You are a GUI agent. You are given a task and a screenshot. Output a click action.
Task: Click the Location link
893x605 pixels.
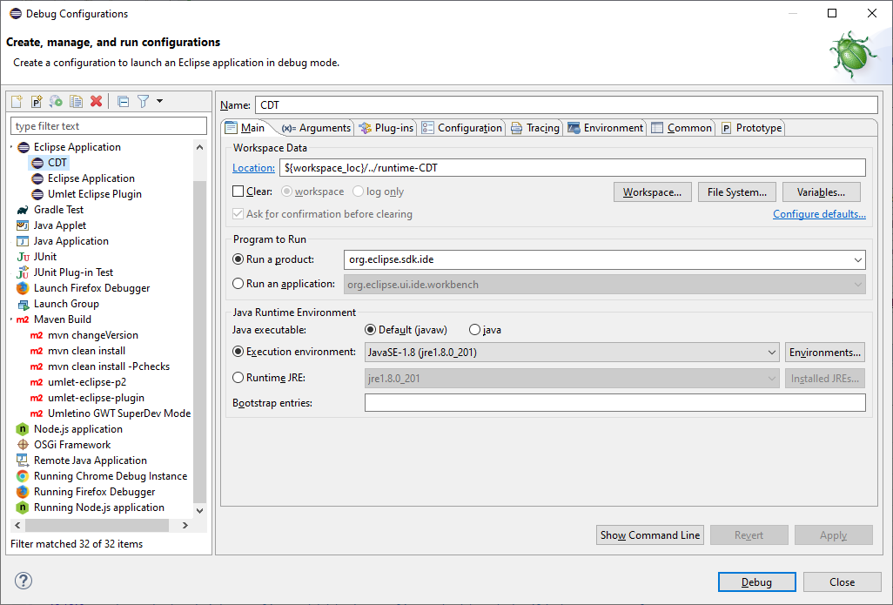tap(253, 168)
